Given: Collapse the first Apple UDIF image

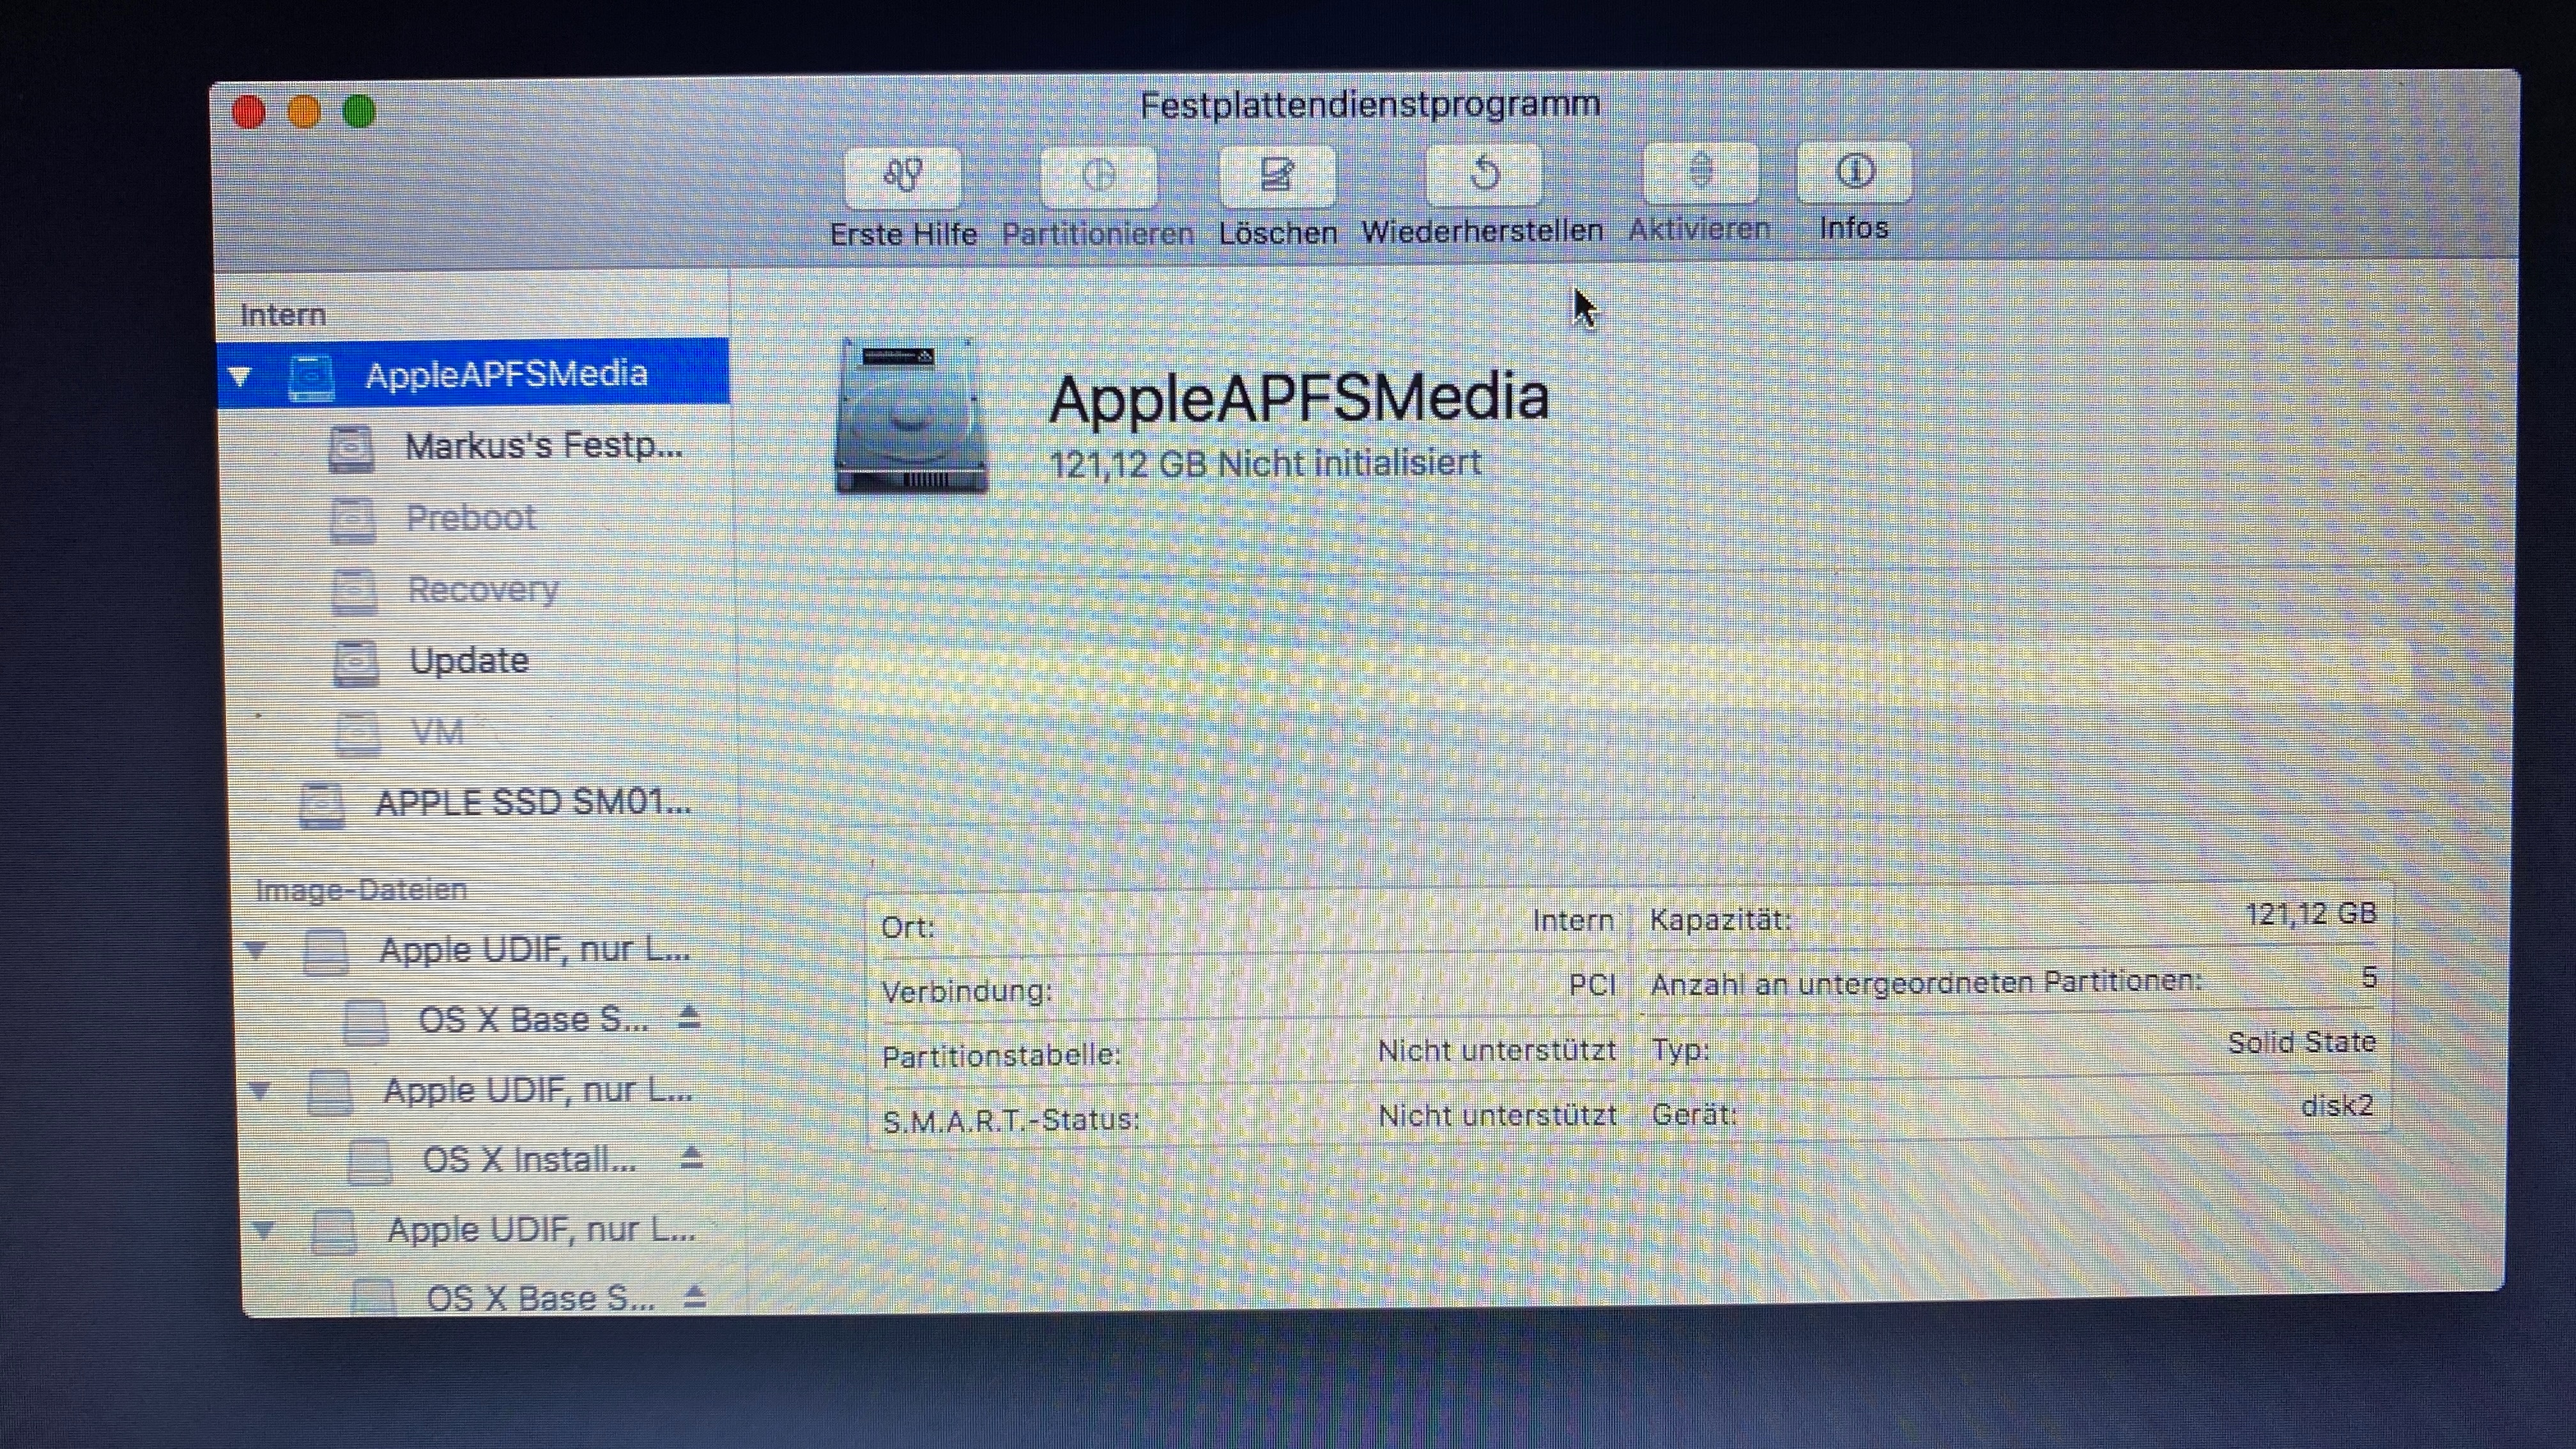Looking at the screenshot, I should coord(256,949).
